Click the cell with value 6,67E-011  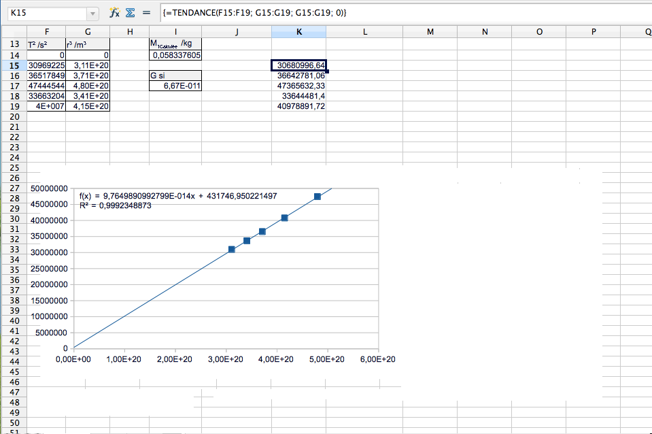point(175,86)
